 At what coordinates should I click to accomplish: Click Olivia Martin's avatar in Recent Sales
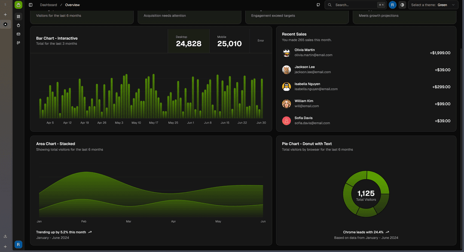click(x=286, y=52)
